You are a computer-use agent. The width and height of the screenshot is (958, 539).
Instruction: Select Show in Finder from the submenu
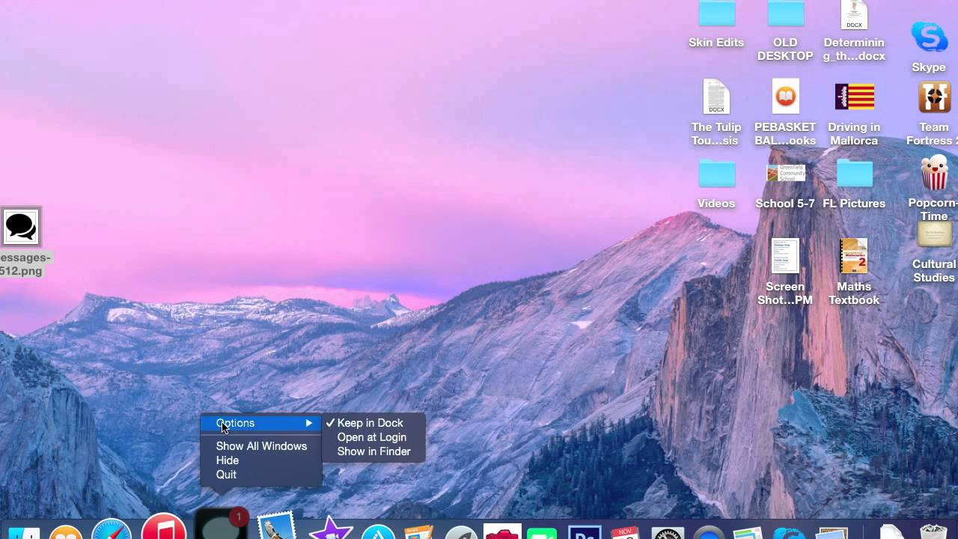point(373,451)
